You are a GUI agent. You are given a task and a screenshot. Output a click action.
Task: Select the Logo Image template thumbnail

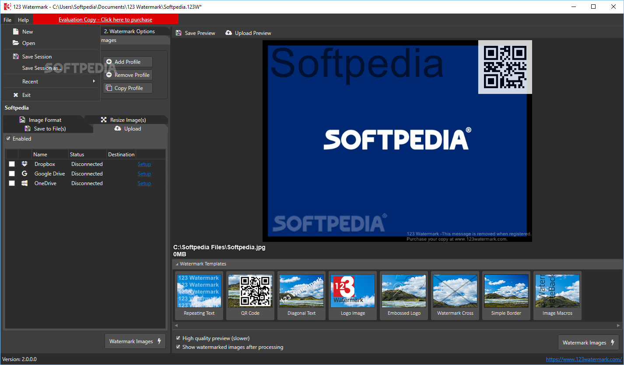click(353, 296)
